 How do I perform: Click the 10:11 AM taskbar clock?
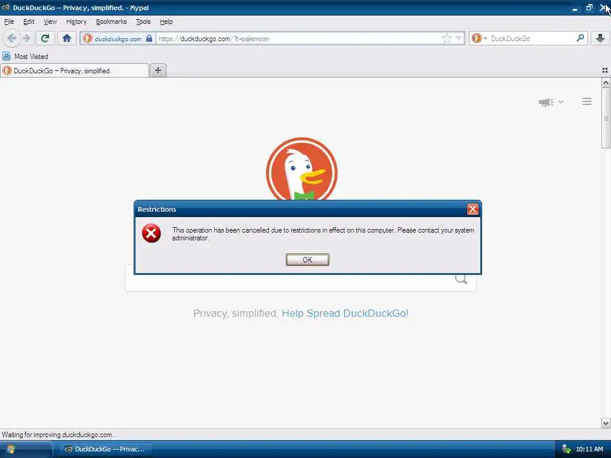click(589, 449)
